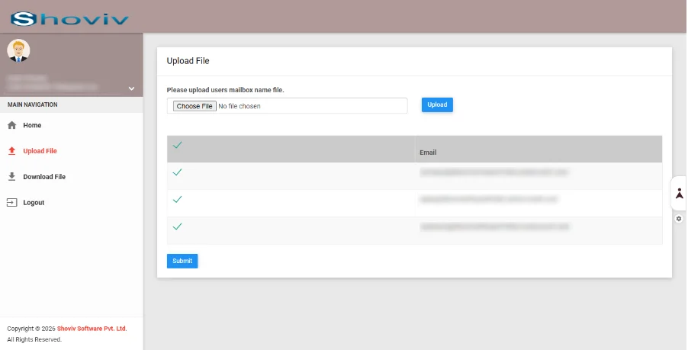Click the MAIN NAVIGATION label
Viewport: 688px width, 350px height.
pyautogui.click(x=33, y=104)
